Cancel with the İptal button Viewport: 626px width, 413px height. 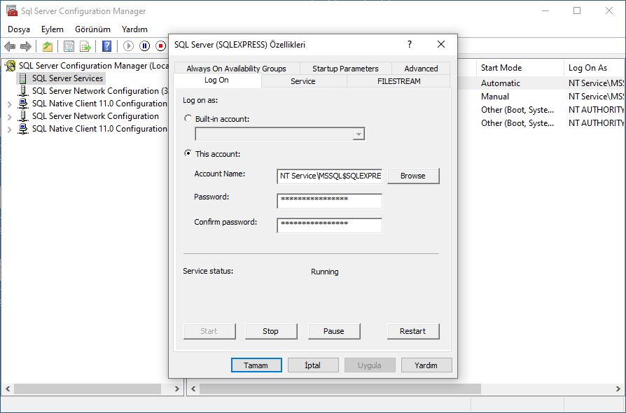tap(313, 365)
